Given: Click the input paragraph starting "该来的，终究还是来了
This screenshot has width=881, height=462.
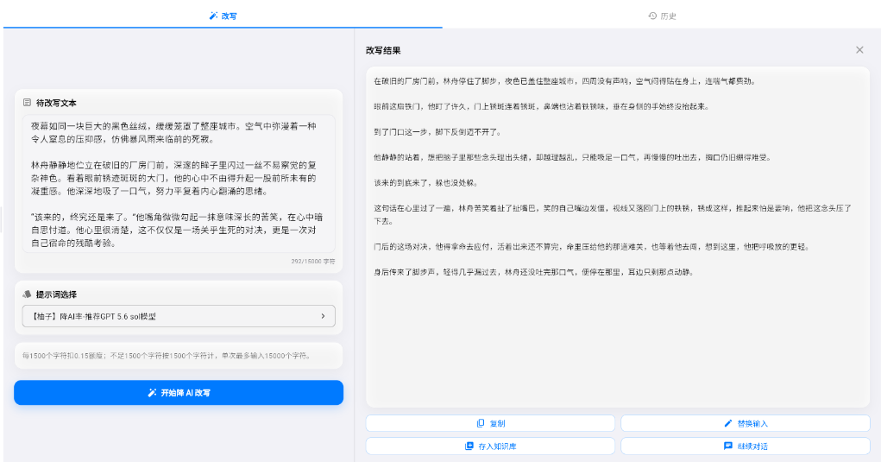Looking at the screenshot, I should (177, 230).
